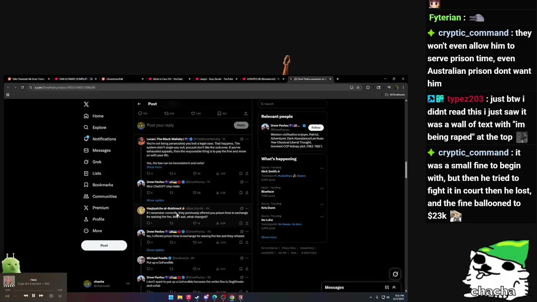Open Profile in the sidebar

tap(94, 219)
